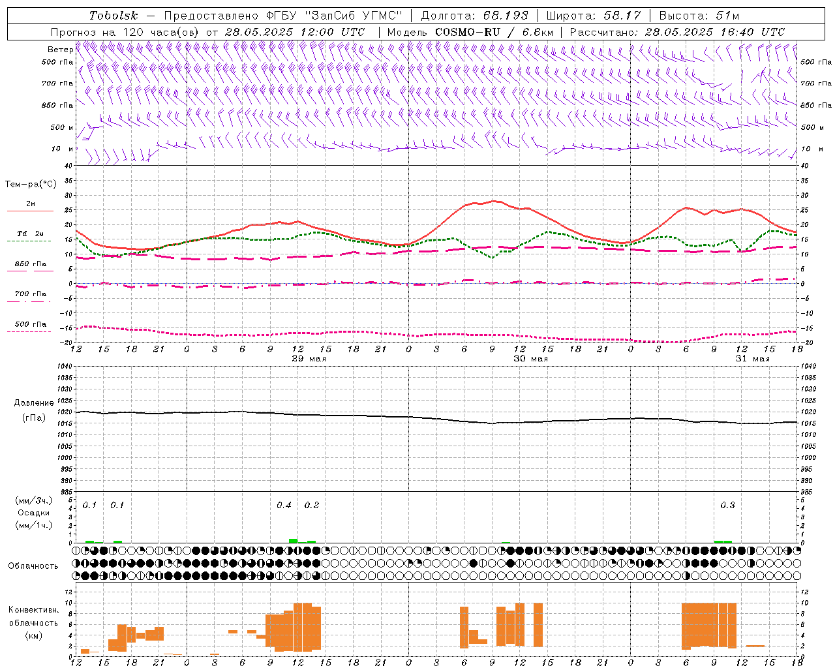Click the 0.3 precipitation value
Viewport: 835px width, 668px height.
coord(727,506)
